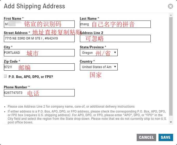The image size is (177, 145).
Task: Check the P.O. Box, APO, DPO checkbox
Action: (5, 76)
